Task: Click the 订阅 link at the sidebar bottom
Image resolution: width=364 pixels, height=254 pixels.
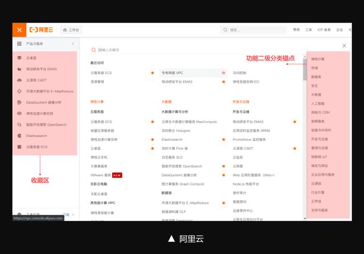Action: 66,215
